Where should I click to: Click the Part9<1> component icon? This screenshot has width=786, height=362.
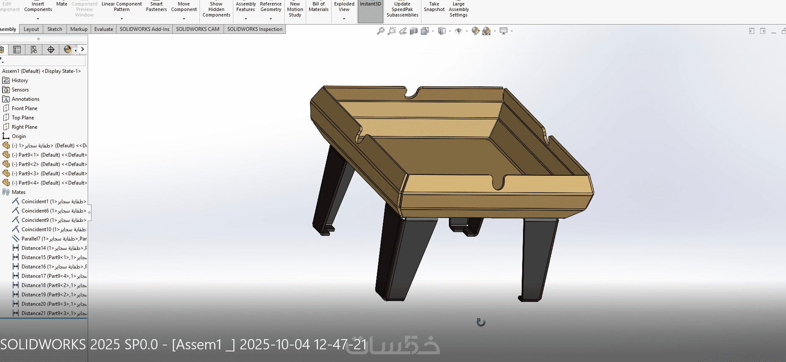pos(6,155)
